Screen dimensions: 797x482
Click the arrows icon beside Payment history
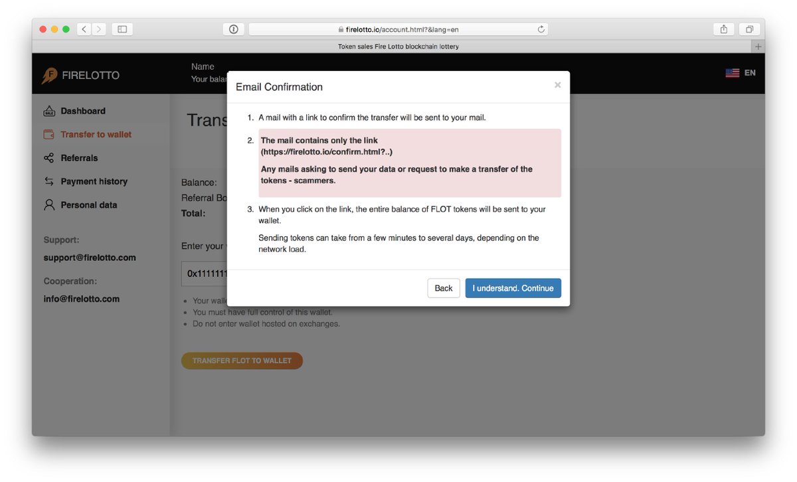[49, 181]
